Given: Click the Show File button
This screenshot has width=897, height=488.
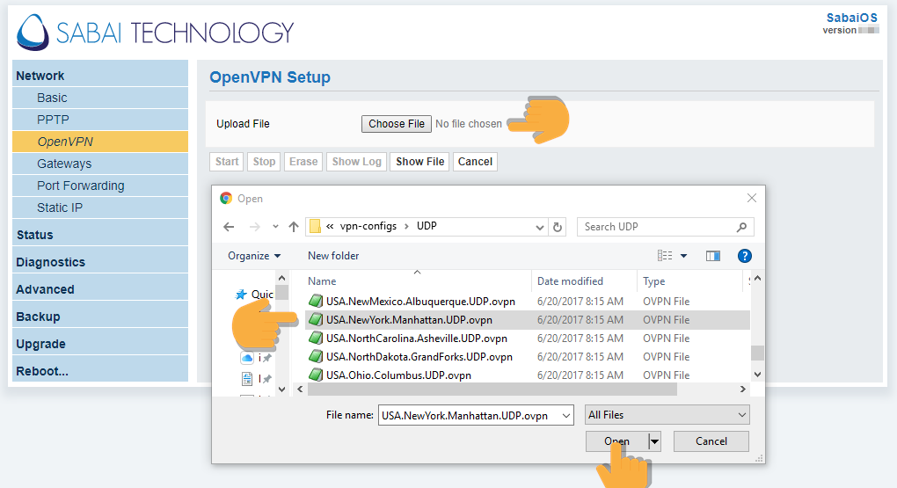Looking at the screenshot, I should coord(419,162).
